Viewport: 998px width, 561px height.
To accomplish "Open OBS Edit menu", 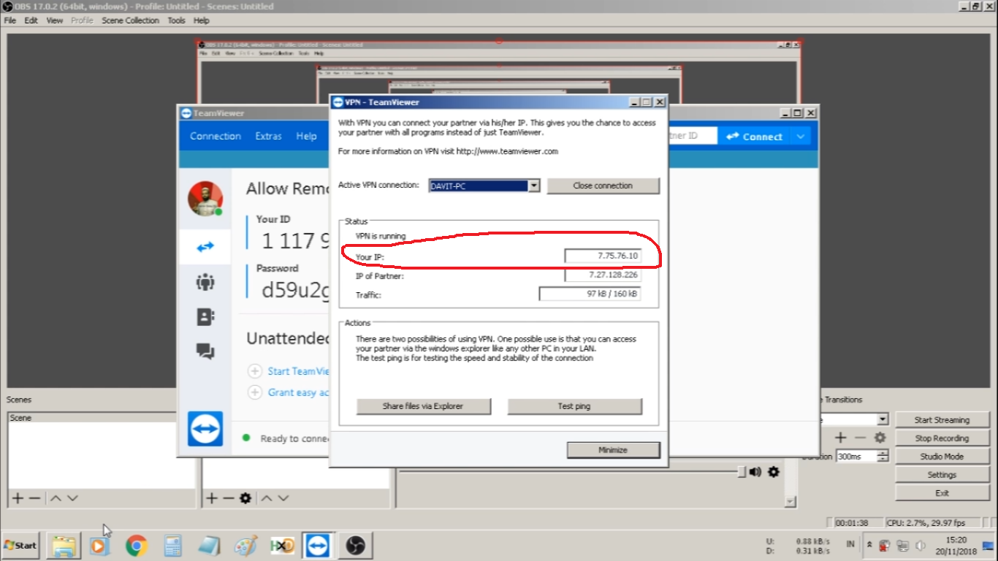I will [x=31, y=20].
